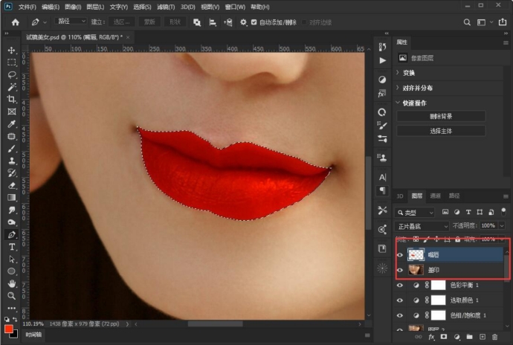This screenshot has width=513, height=345.
Task: Select the Gradient tool
Action: point(12,198)
